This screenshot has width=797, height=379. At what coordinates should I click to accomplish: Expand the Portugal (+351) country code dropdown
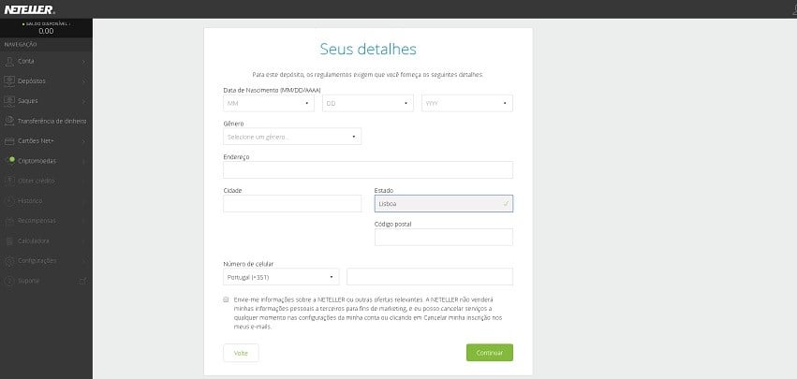[281, 277]
